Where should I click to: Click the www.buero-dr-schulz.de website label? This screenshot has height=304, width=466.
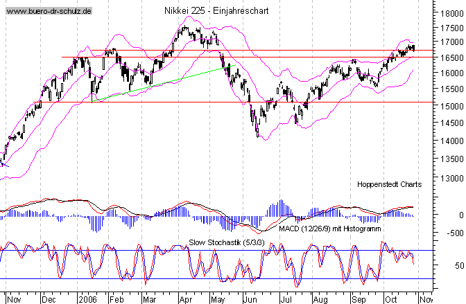tap(49, 11)
